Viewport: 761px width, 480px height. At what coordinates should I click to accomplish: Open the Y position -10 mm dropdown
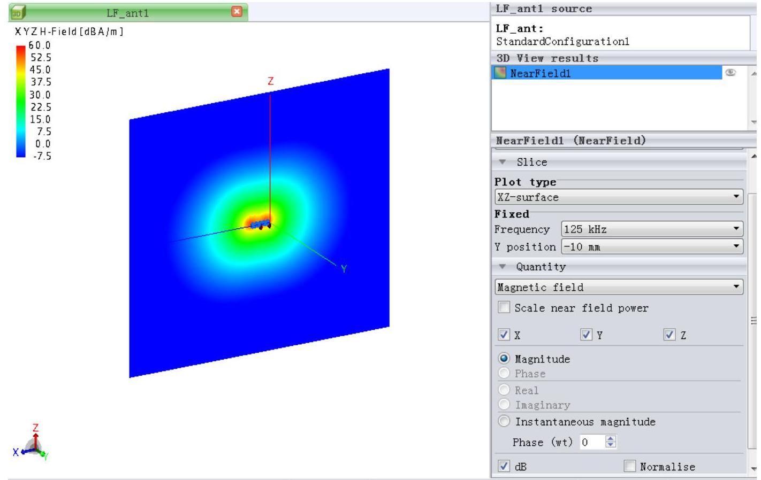point(652,246)
